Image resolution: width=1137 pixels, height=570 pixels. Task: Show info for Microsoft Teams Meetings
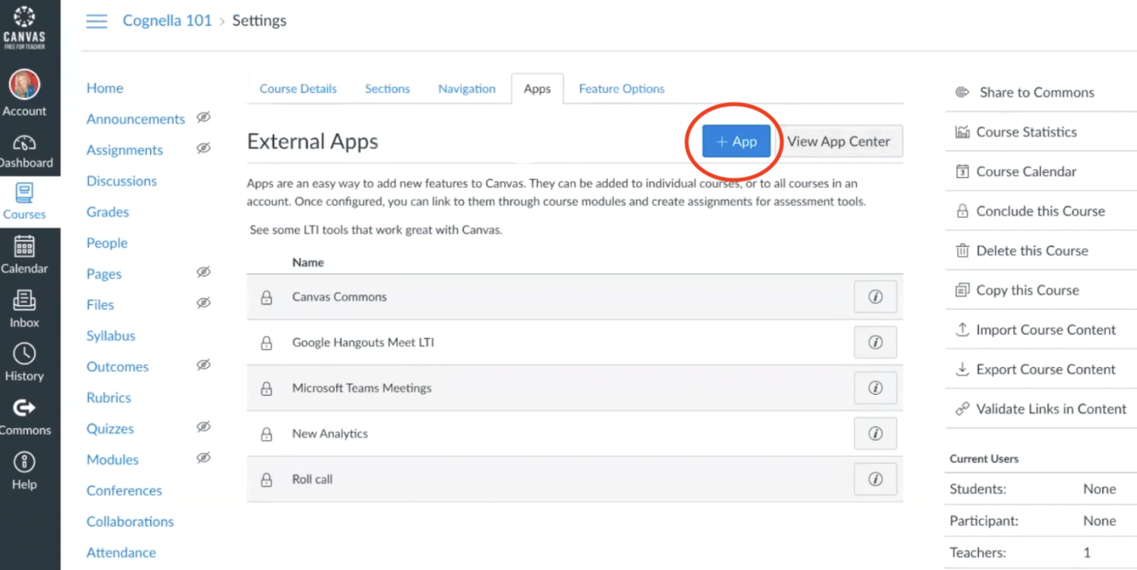point(875,388)
